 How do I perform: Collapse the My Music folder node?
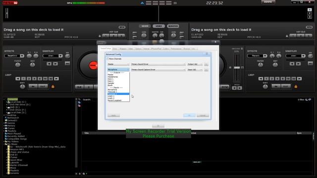click(4, 144)
